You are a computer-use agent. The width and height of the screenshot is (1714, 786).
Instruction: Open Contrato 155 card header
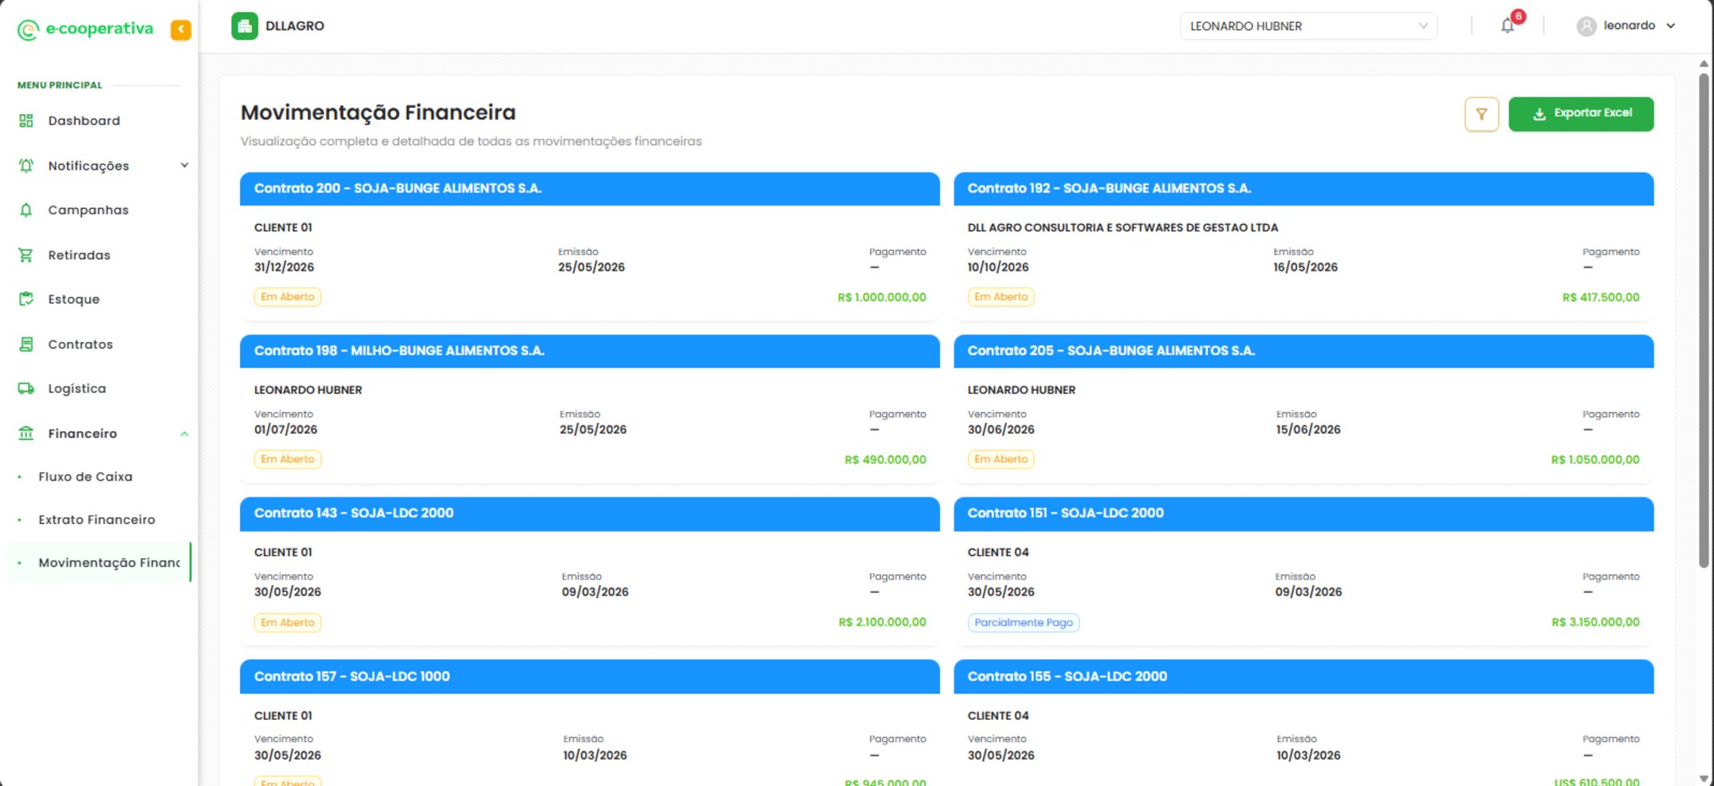(x=1303, y=677)
